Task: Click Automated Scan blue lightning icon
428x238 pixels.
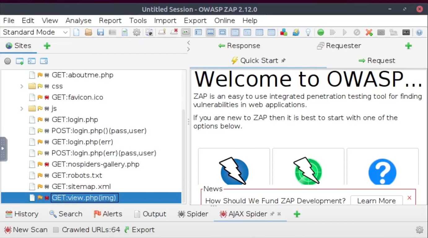Action: click(234, 171)
